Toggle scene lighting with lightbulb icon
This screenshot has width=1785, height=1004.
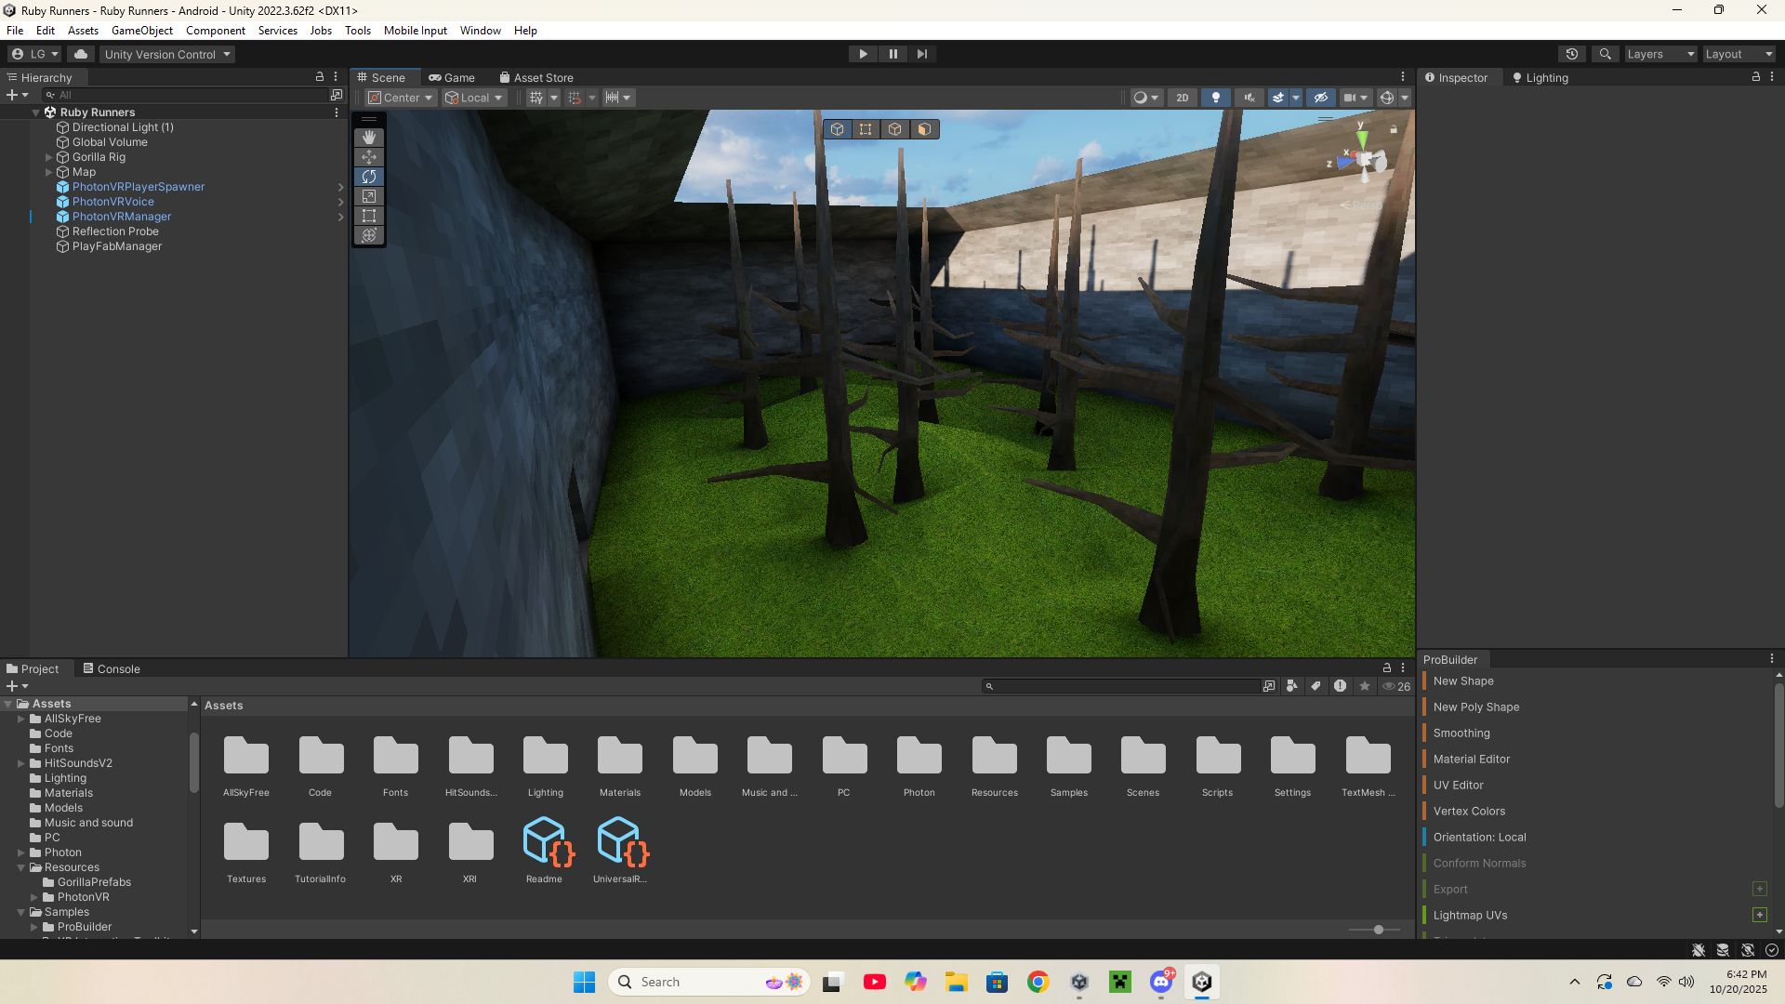click(x=1215, y=98)
